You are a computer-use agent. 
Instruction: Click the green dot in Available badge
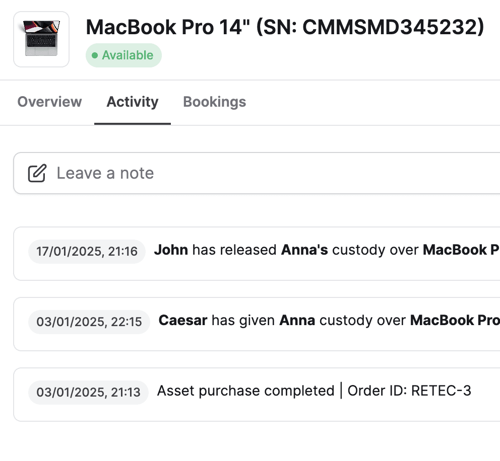[x=95, y=55]
